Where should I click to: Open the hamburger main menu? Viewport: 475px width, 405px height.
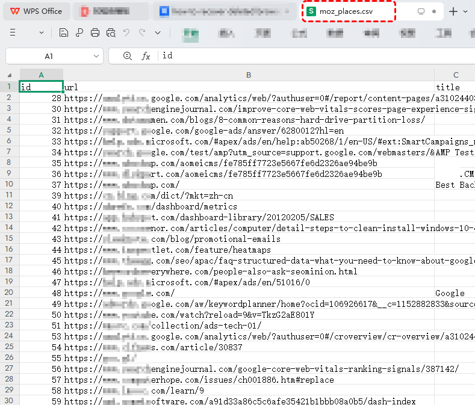13,32
